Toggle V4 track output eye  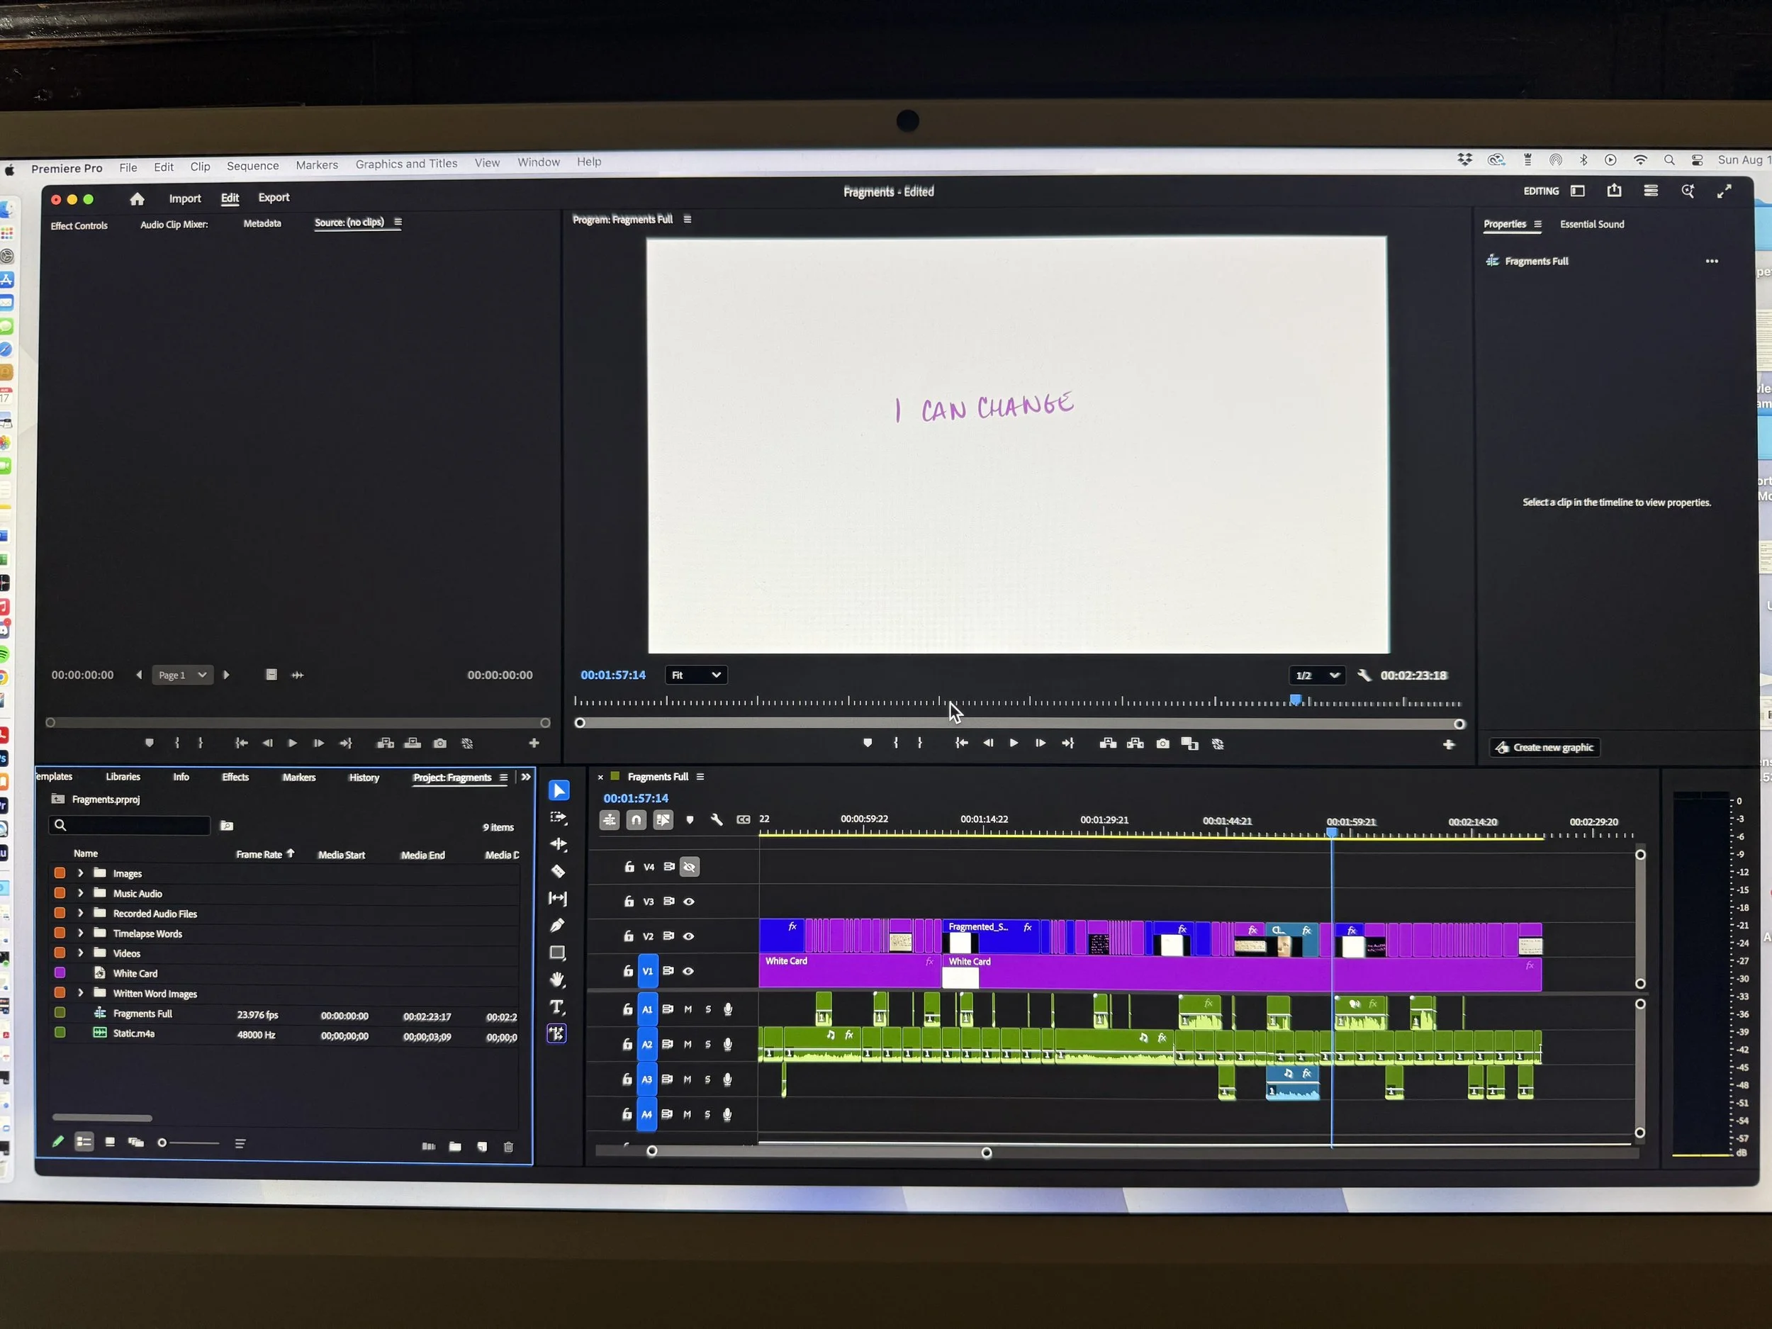(689, 867)
